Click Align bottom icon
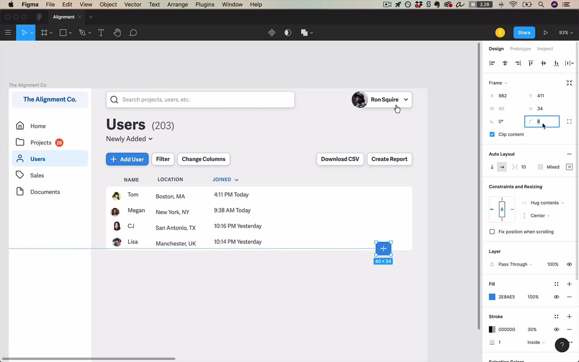 [x=556, y=63]
